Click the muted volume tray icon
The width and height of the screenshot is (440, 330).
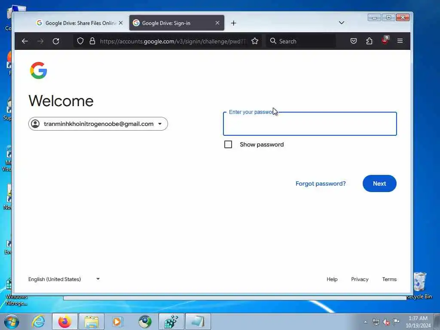[386, 322]
